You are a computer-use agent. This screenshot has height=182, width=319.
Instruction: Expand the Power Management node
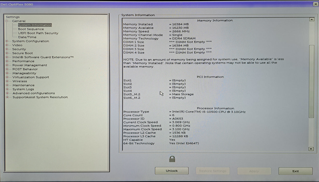(x=7, y=65)
